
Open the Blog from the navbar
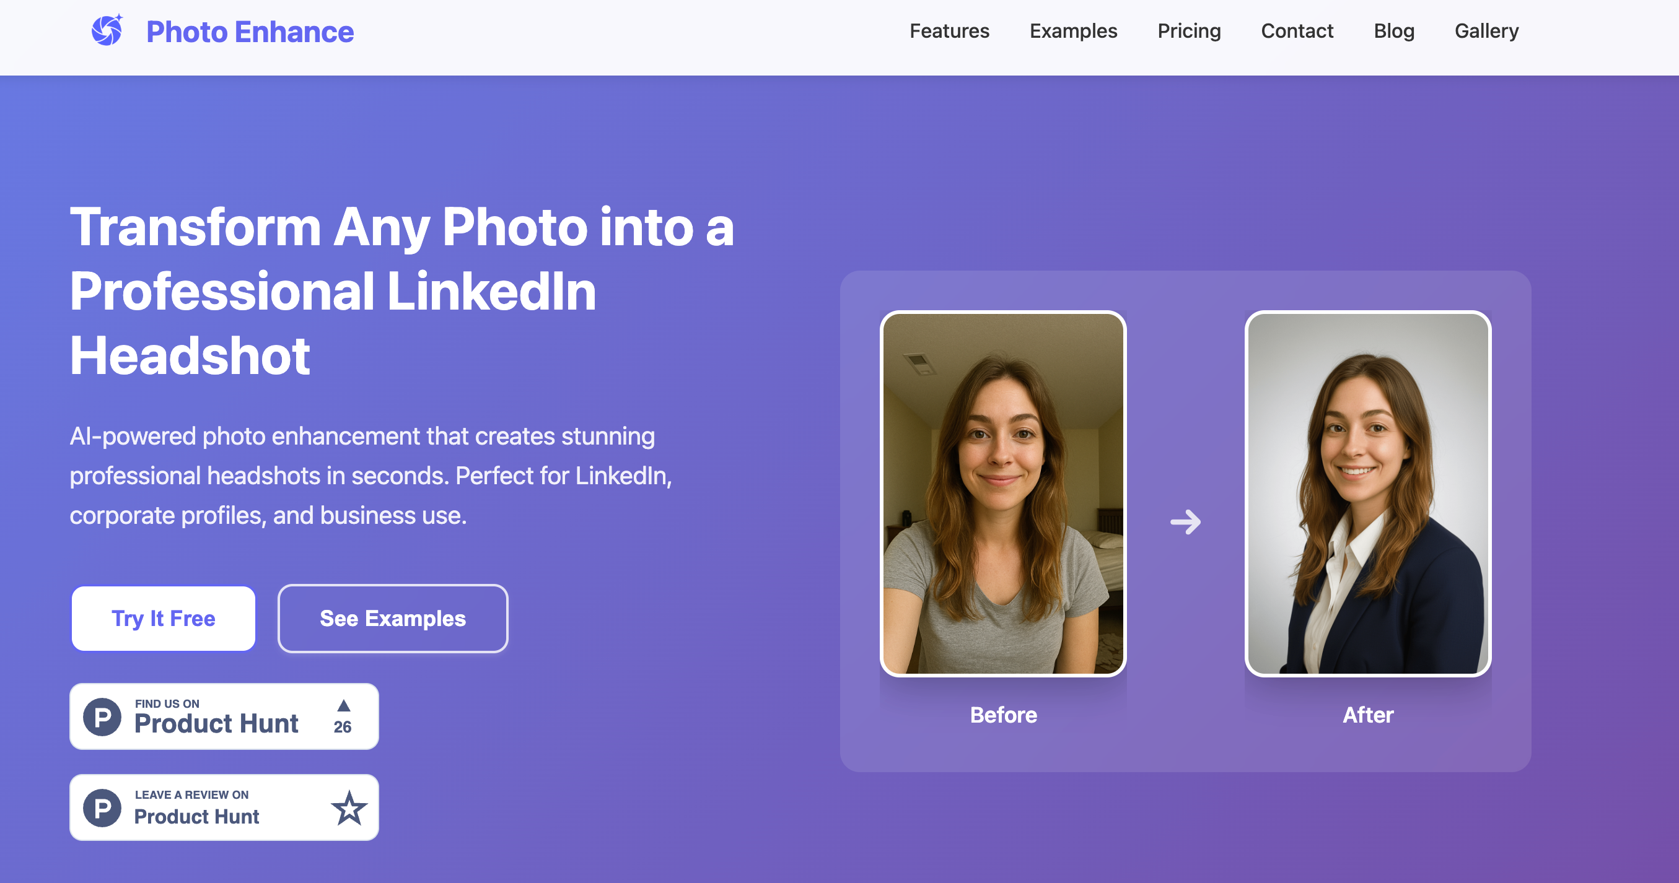pos(1393,30)
